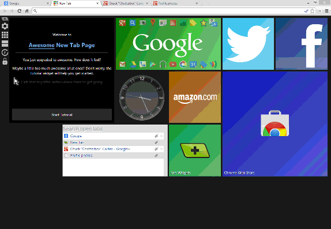Open YouTube icon in Google tile

173,64
